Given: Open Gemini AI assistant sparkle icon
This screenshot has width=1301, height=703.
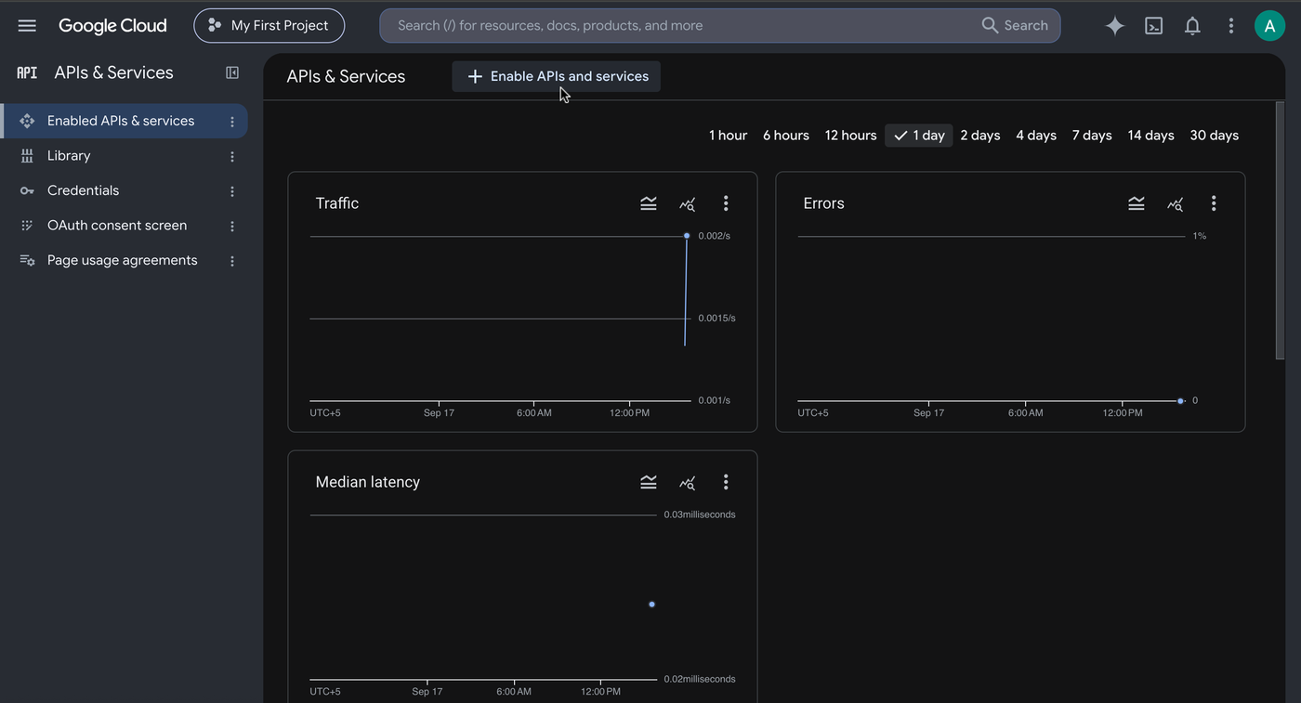Looking at the screenshot, I should pos(1114,26).
